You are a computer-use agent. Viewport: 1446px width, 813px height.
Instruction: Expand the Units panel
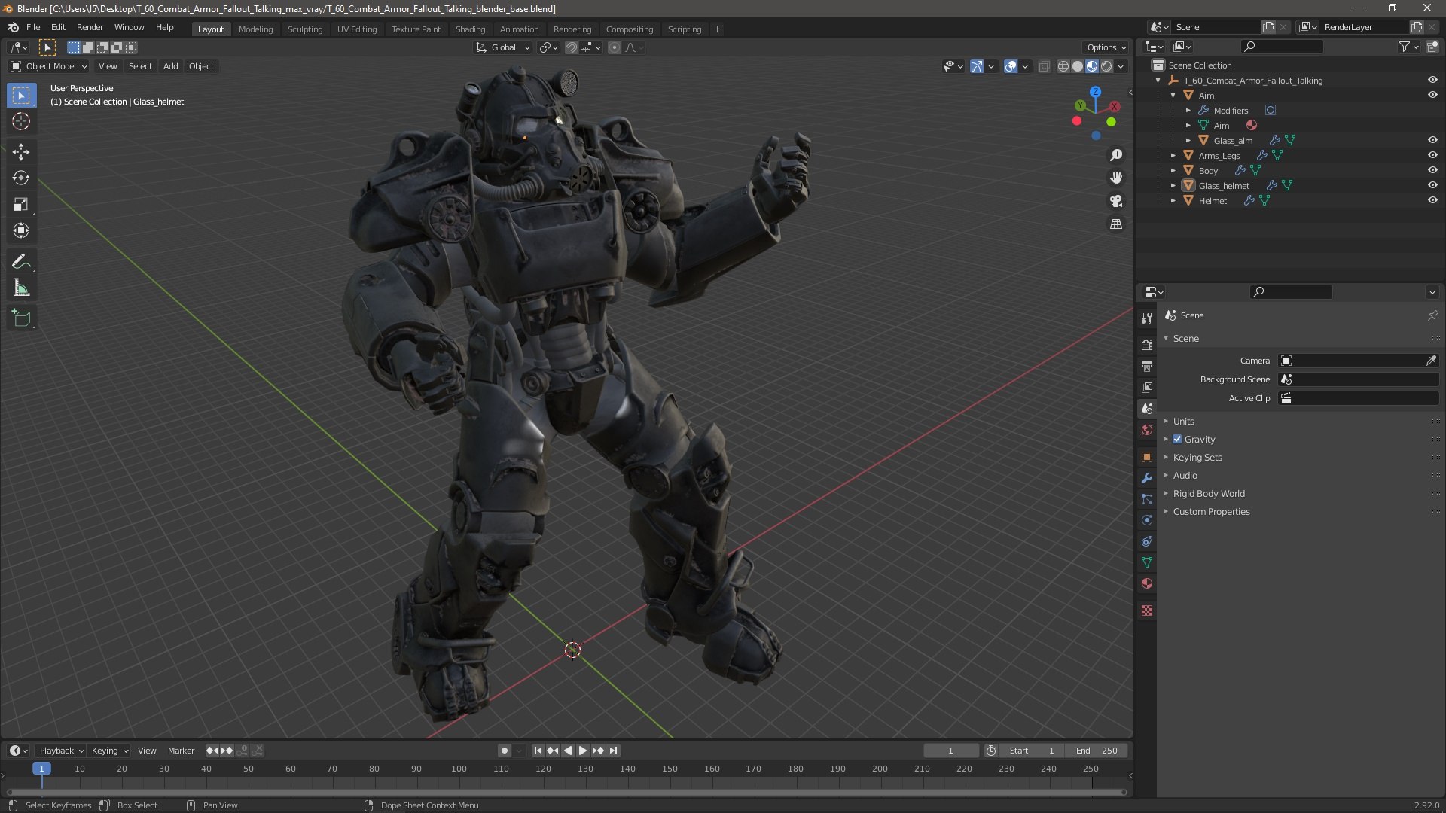(1183, 421)
